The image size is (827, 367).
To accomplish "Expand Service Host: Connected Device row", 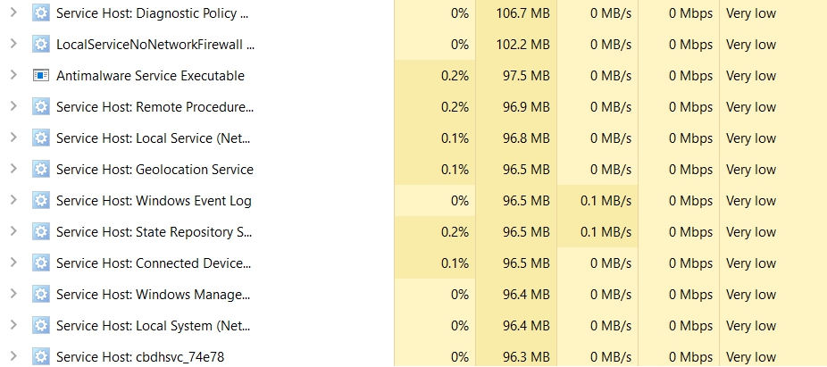I will click(13, 262).
